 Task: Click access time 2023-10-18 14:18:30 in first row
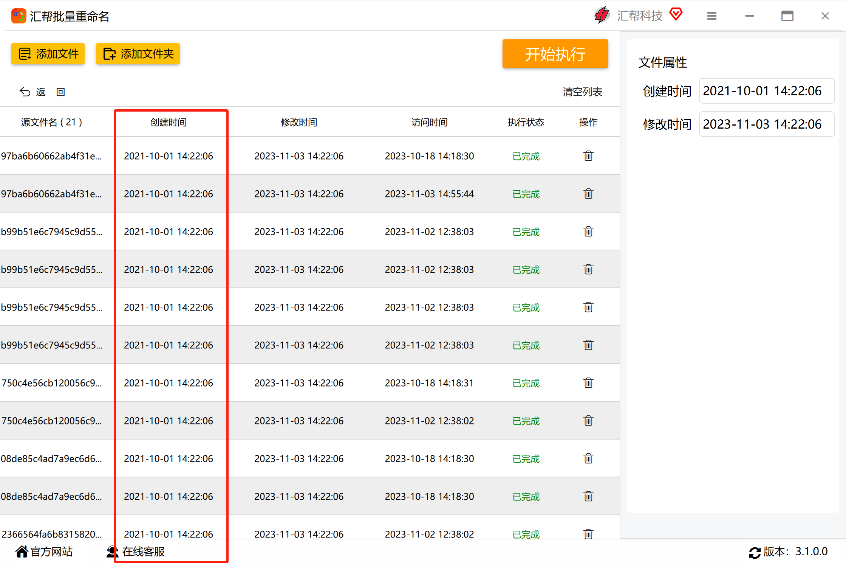click(x=430, y=156)
